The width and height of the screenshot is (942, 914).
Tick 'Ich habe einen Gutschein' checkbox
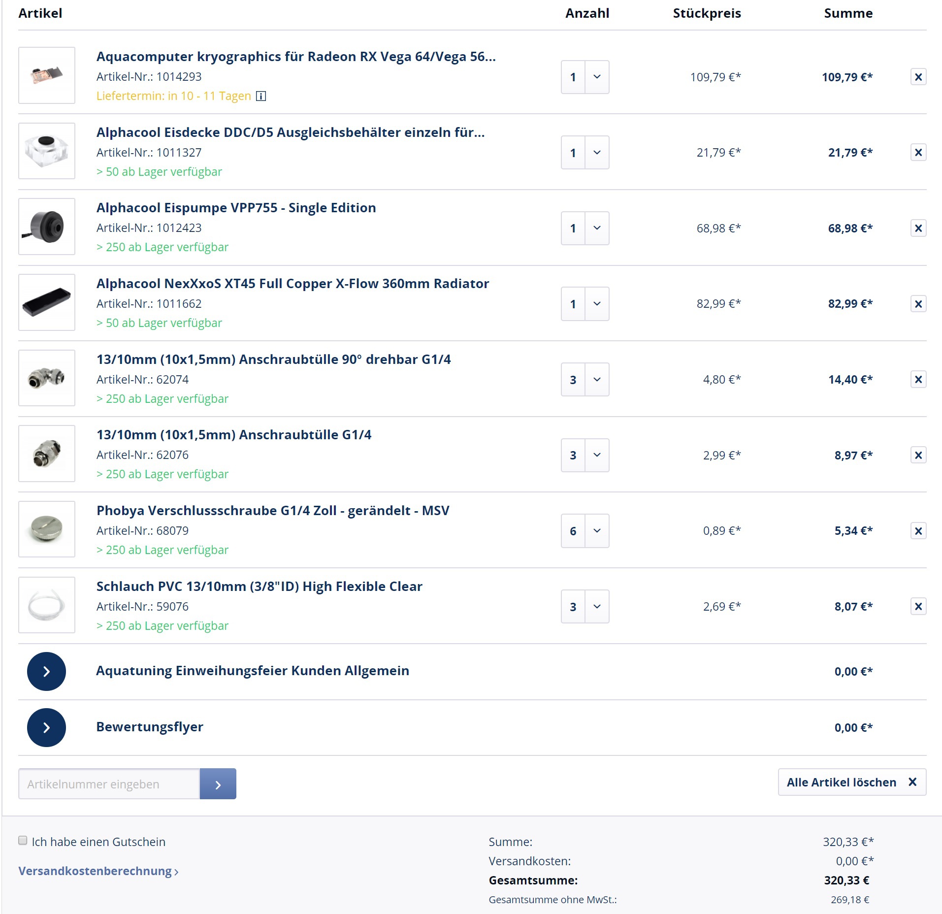click(x=23, y=840)
